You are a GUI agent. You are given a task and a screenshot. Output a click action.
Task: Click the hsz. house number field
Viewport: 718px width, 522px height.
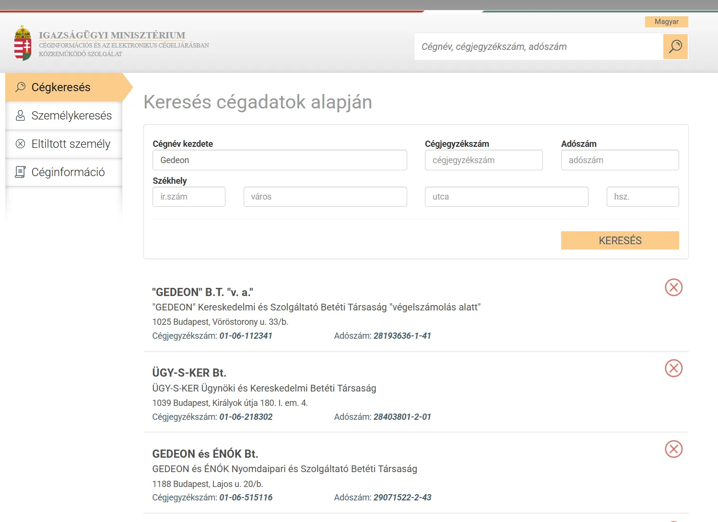tap(643, 197)
